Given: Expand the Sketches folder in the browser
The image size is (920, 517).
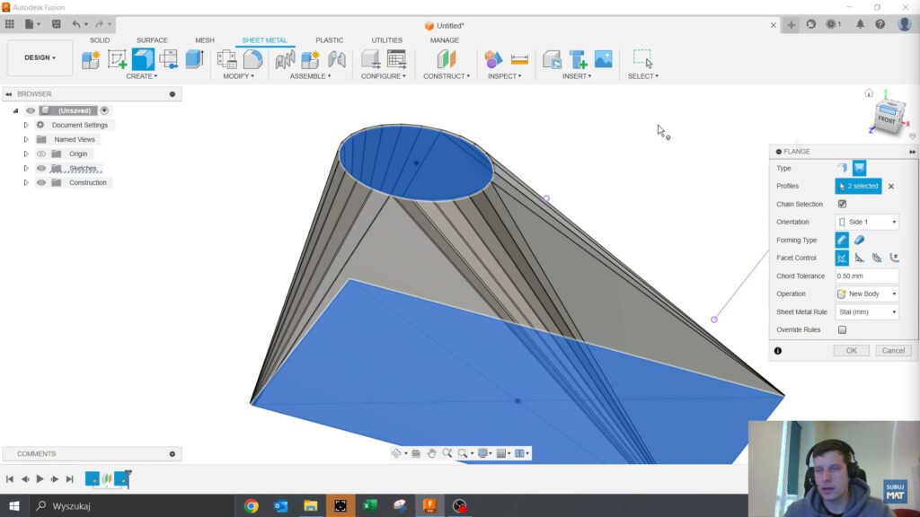Looking at the screenshot, I should (26, 168).
